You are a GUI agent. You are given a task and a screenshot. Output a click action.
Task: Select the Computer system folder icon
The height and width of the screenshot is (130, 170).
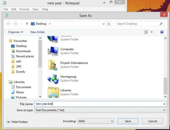pyautogui.click(x=53, y=51)
